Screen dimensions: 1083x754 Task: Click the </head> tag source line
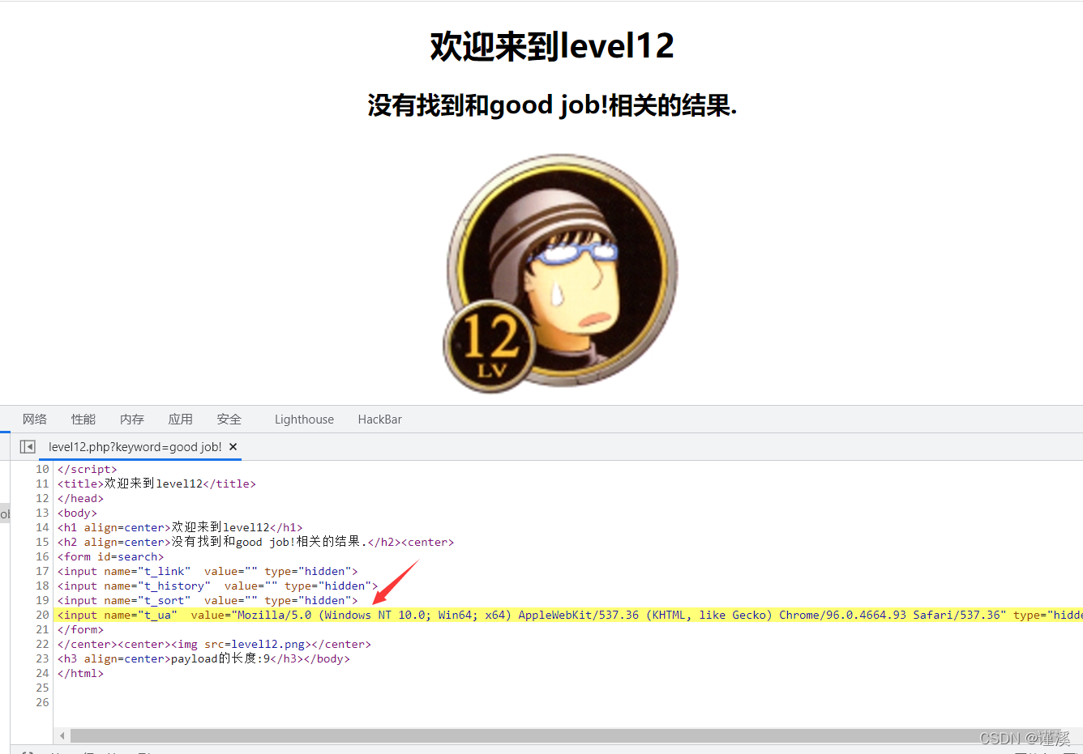(80, 498)
